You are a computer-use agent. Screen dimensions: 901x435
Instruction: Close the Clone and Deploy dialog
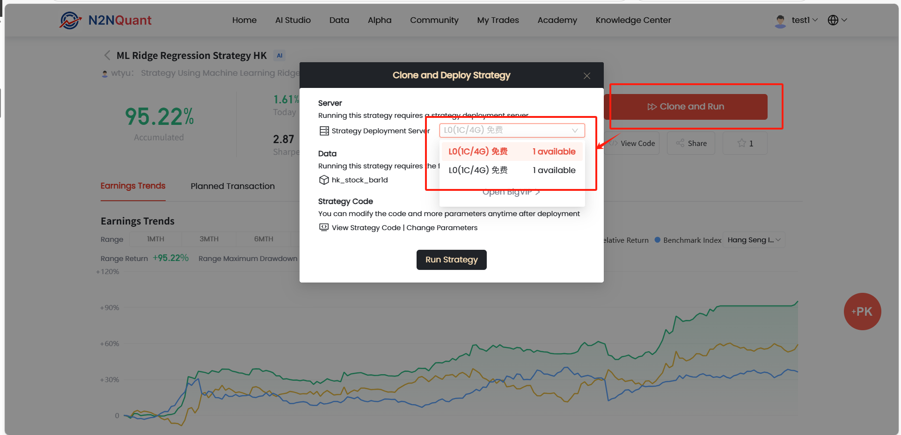click(587, 76)
